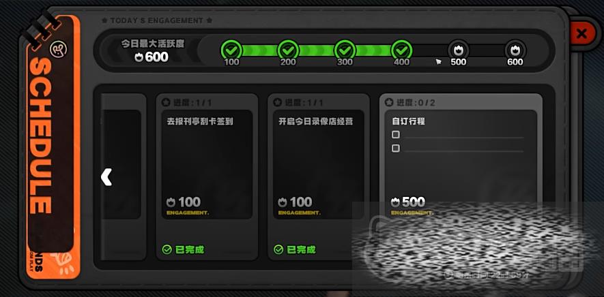The width and height of the screenshot is (604, 297).
Task: Tick the second custom itinerary checkbox
Action: pos(396,148)
